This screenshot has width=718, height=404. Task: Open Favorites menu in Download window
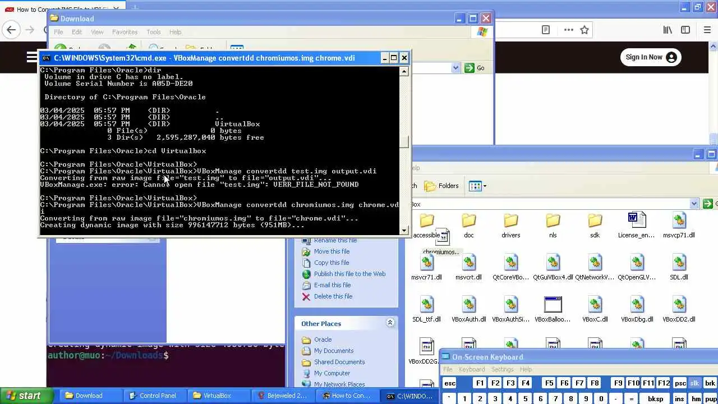tap(125, 32)
